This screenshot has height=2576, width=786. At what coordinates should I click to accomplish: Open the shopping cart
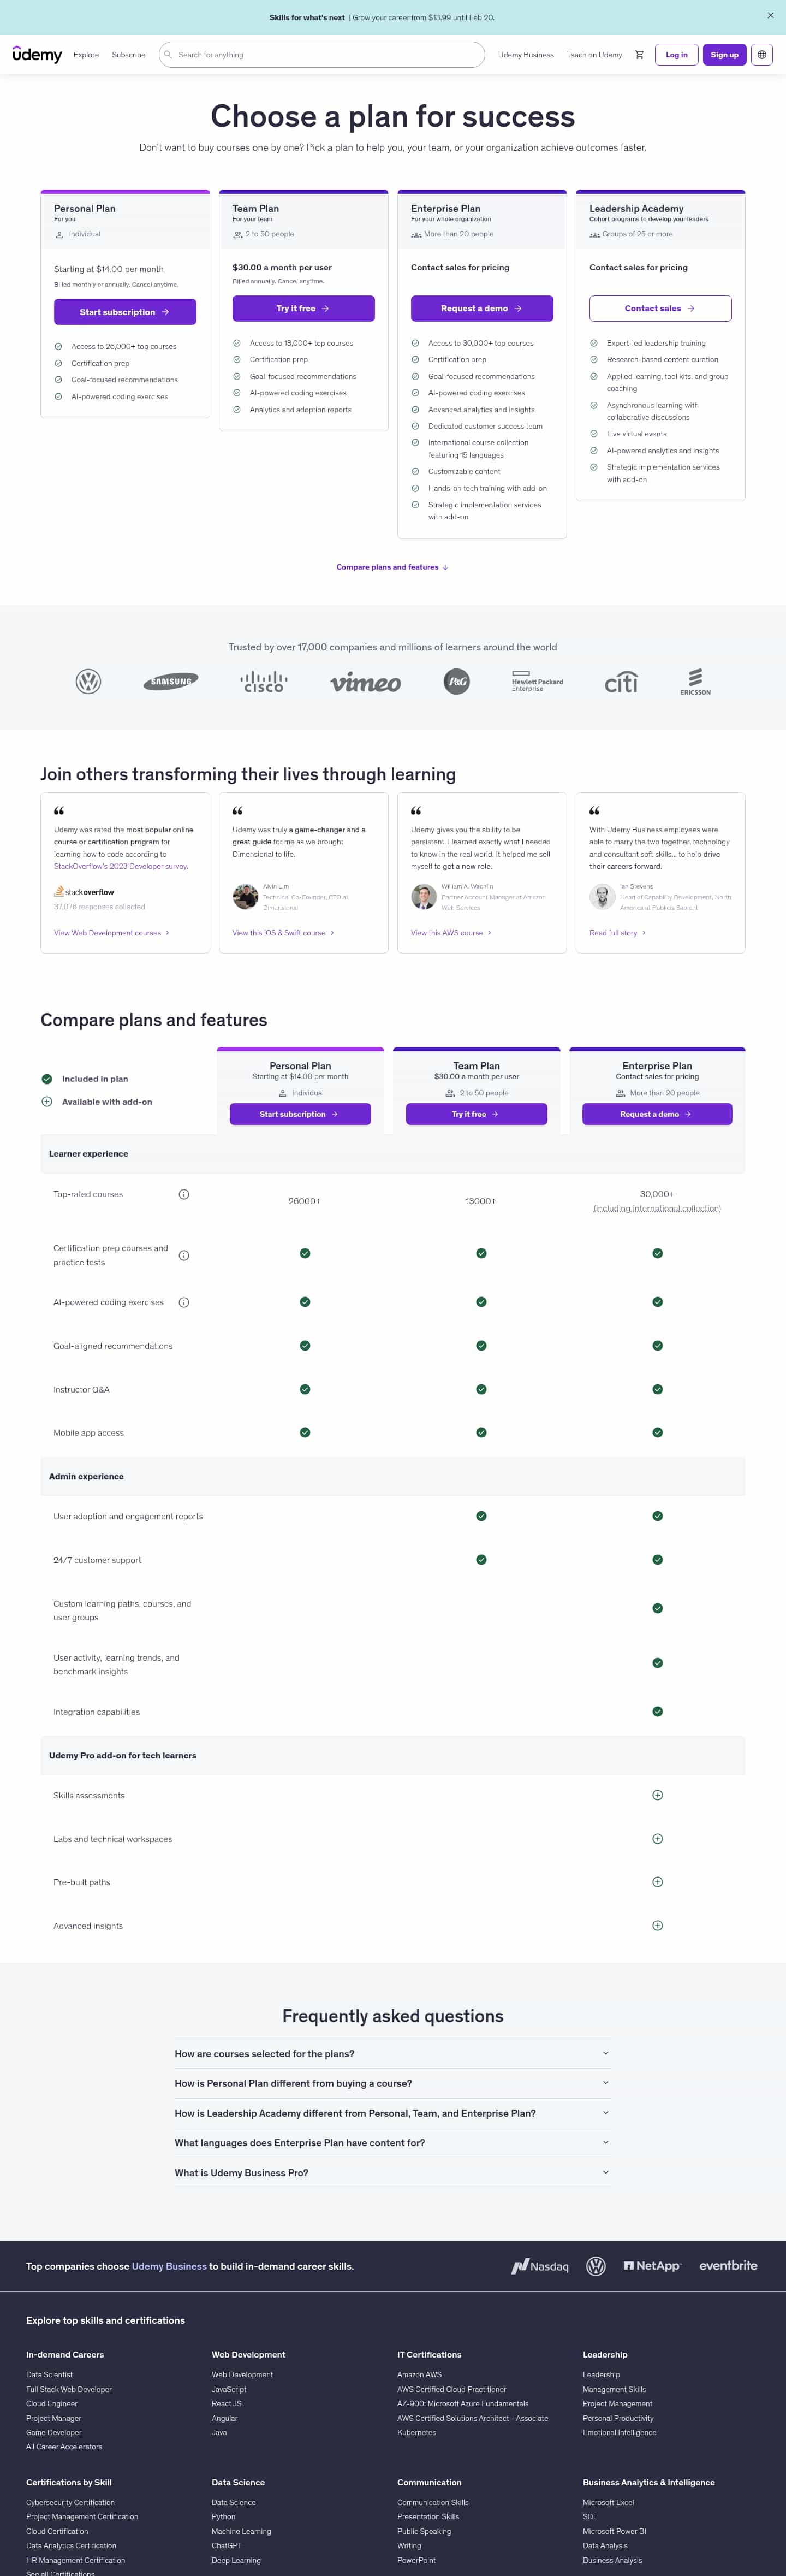(x=639, y=55)
